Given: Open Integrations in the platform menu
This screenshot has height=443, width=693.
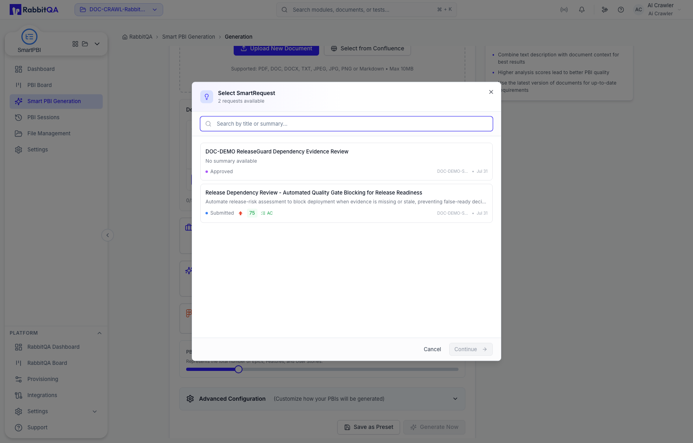Looking at the screenshot, I should click(56, 395).
